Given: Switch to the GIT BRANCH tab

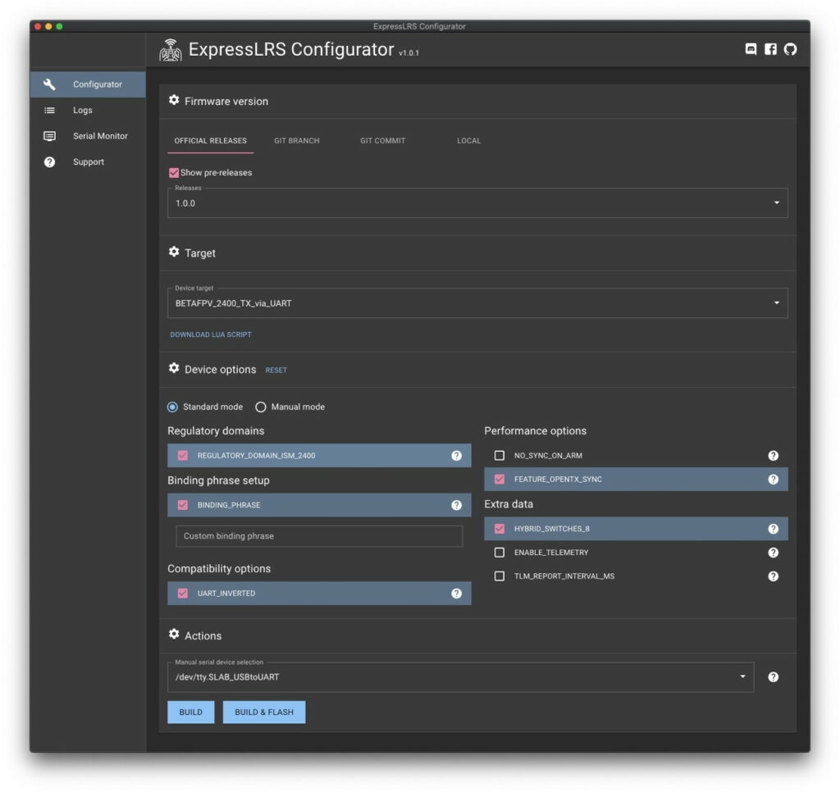Looking at the screenshot, I should [297, 141].
